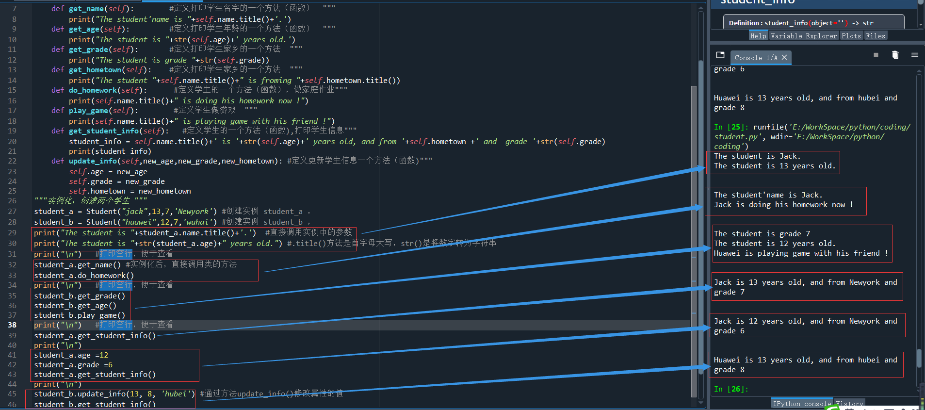
Task: Open the Files tab
Action: [876, 36]
